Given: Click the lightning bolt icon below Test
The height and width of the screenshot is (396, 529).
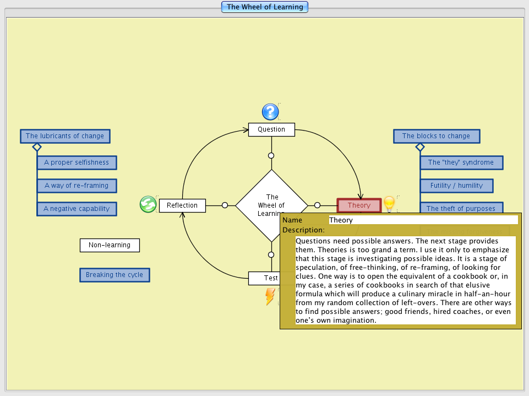Looking at the screenshot, I should coord(270,296).
